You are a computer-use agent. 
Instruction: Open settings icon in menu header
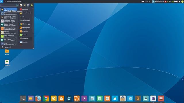(21, 5)
